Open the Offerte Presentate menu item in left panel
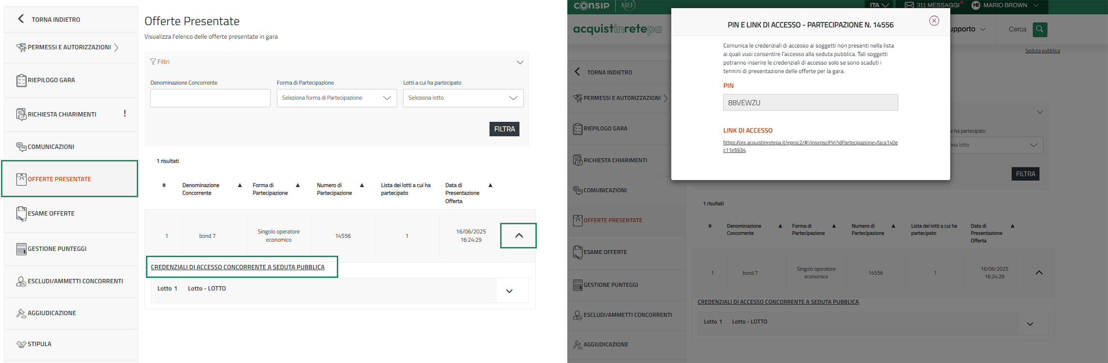 59,179
